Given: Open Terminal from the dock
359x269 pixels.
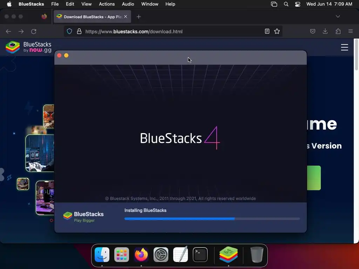Looking at the screenshot, I should coord(200,255).
